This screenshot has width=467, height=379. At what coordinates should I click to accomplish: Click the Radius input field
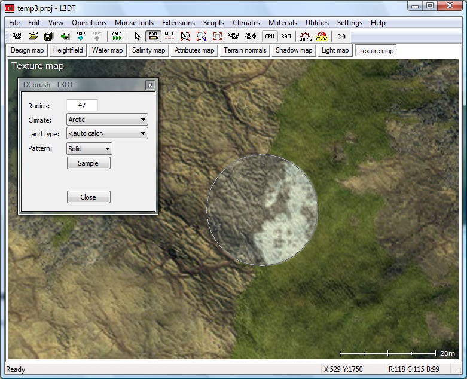[82, 105]
